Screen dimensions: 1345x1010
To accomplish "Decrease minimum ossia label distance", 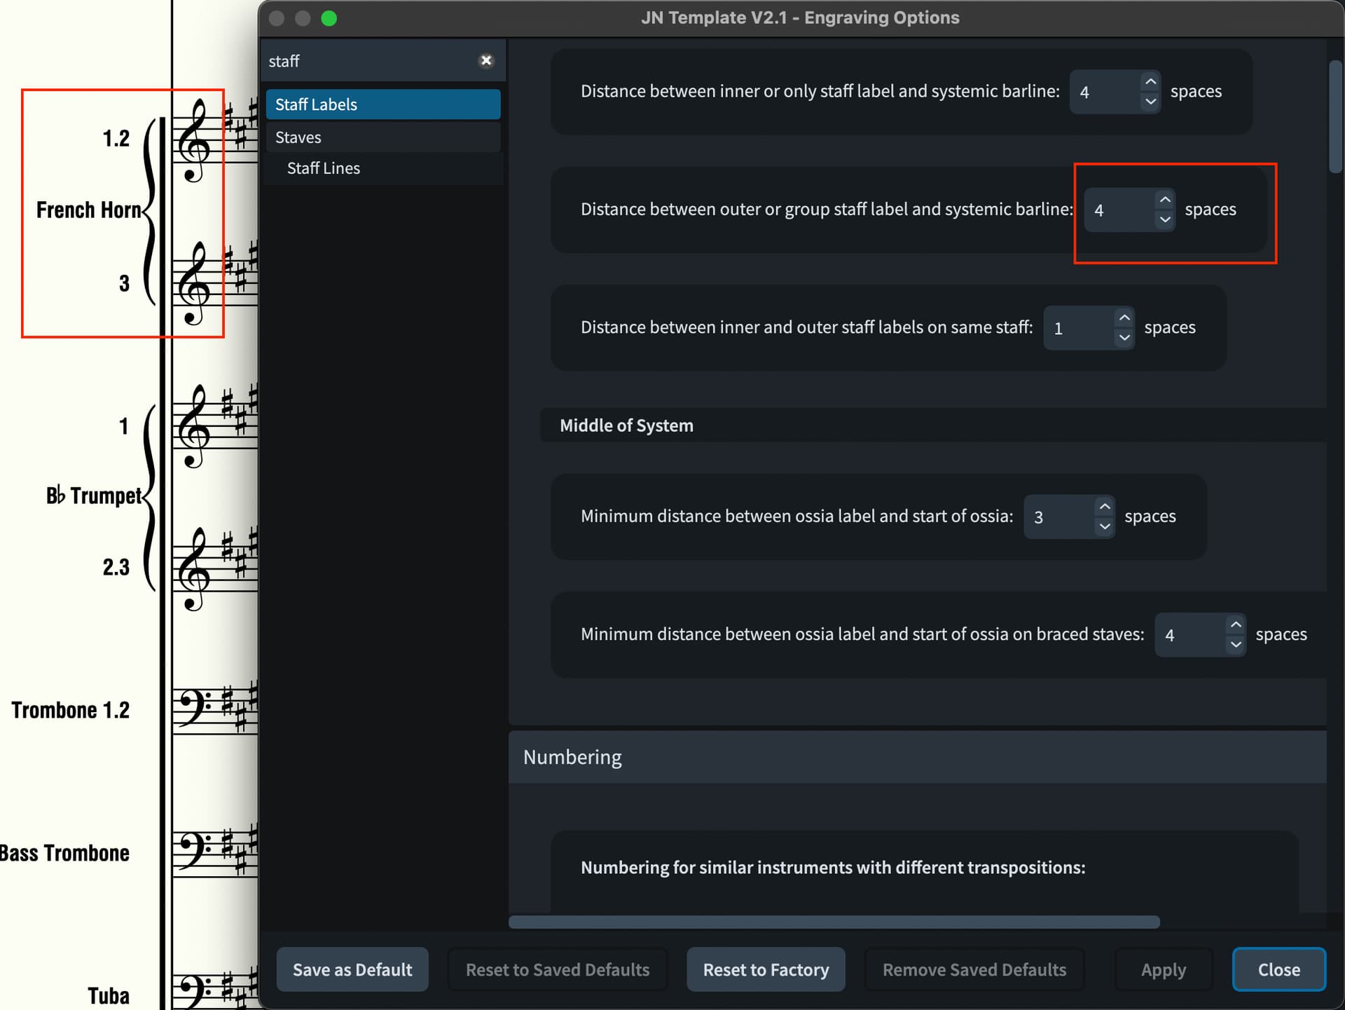I will (1105, 526).
